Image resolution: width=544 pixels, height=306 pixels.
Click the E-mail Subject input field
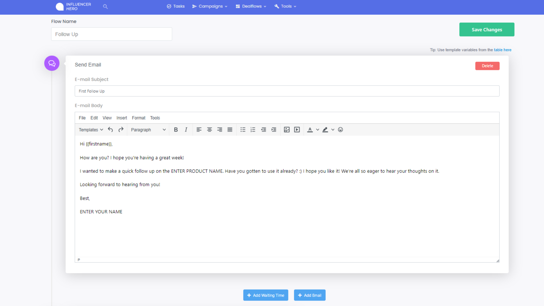pyautogui.click(x=287, y=91)
